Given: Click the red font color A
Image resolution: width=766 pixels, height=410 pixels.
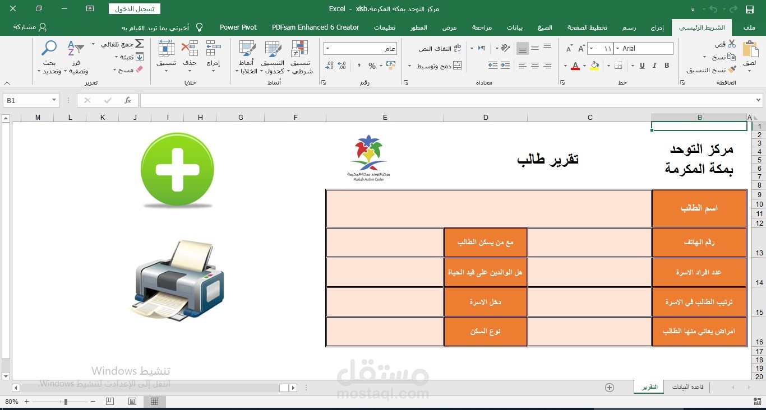Looking at the screenshot, I should click(x=575, y=66).
